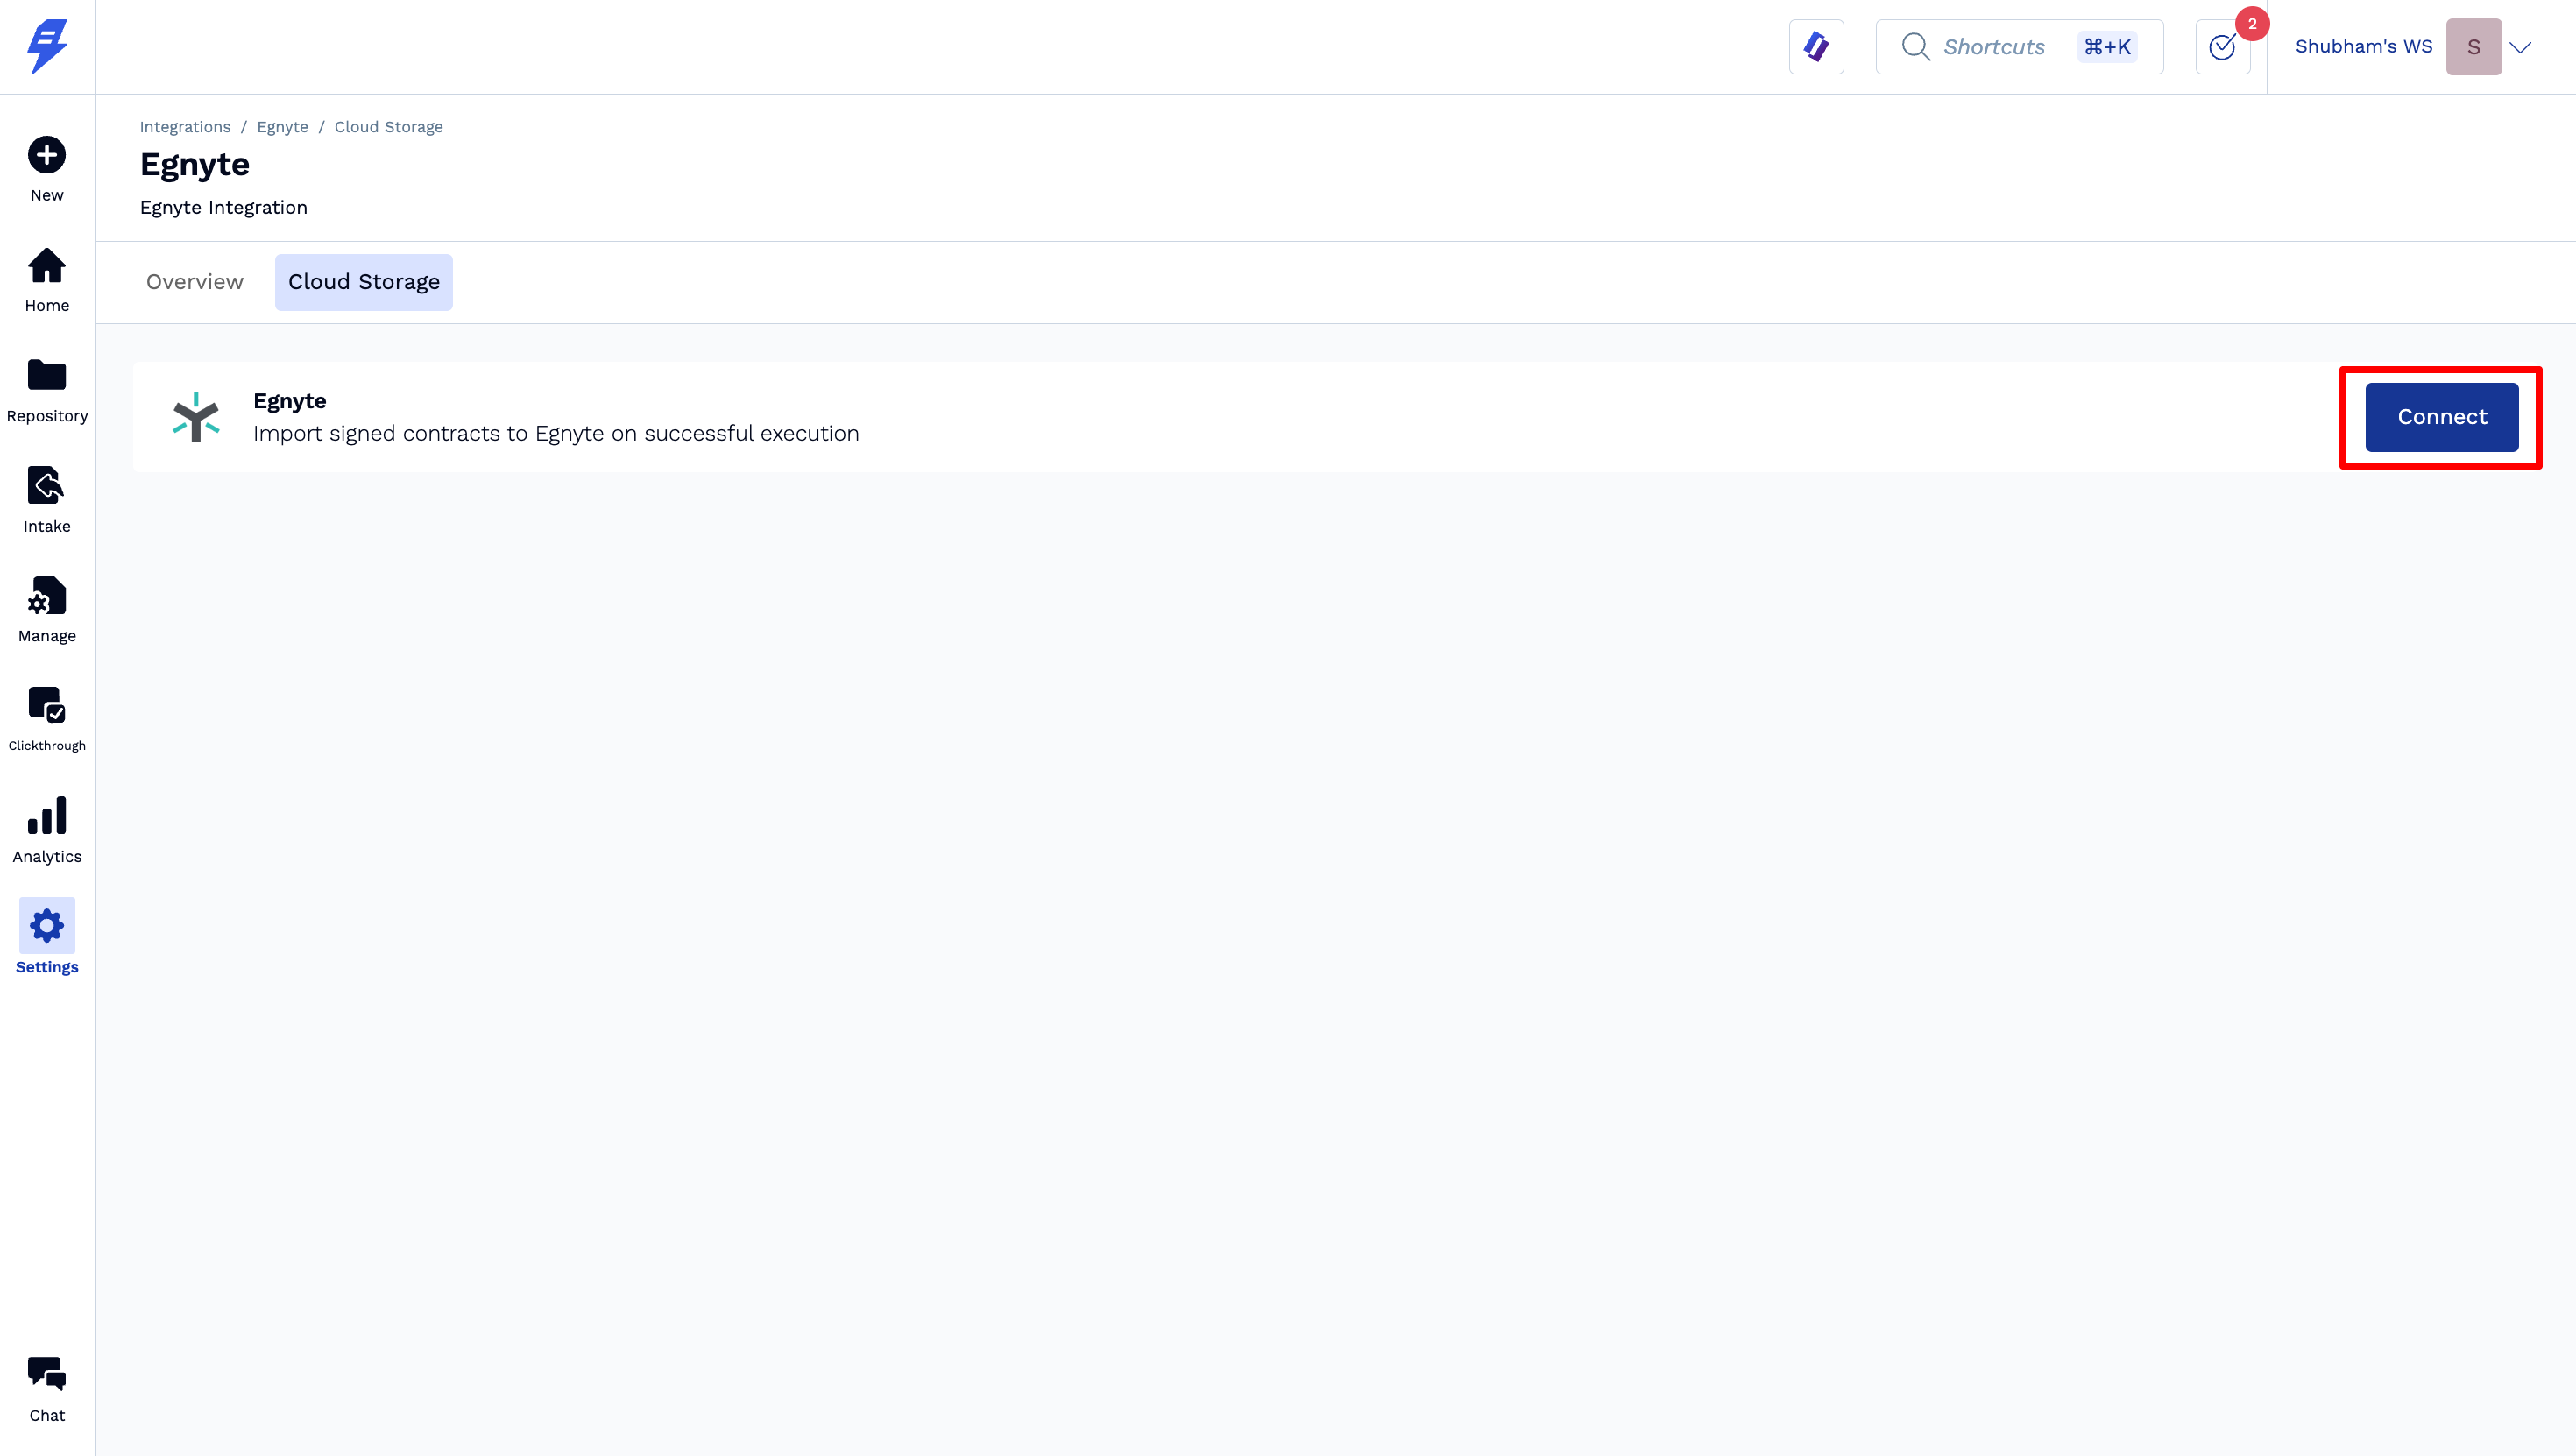Click the Integrations breadcrumb link
This screenshot has width=2576, height=1456.
(x=185, y=127)
